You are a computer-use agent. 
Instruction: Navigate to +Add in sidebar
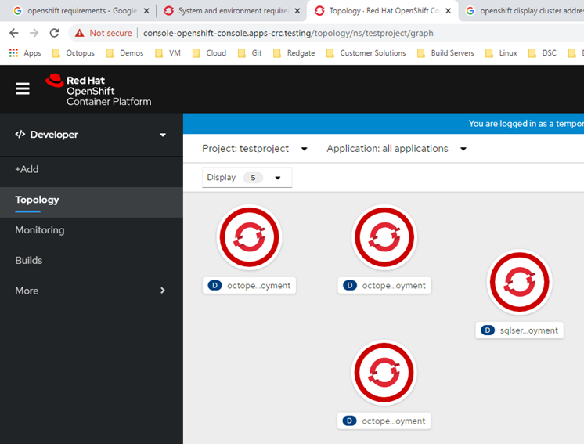pyautogui.click(x=27, y=169)
